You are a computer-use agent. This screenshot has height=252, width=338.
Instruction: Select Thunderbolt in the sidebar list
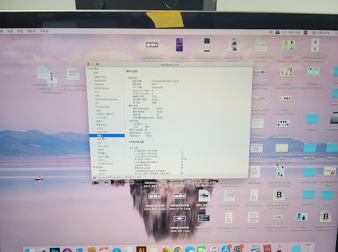(103, 107)
